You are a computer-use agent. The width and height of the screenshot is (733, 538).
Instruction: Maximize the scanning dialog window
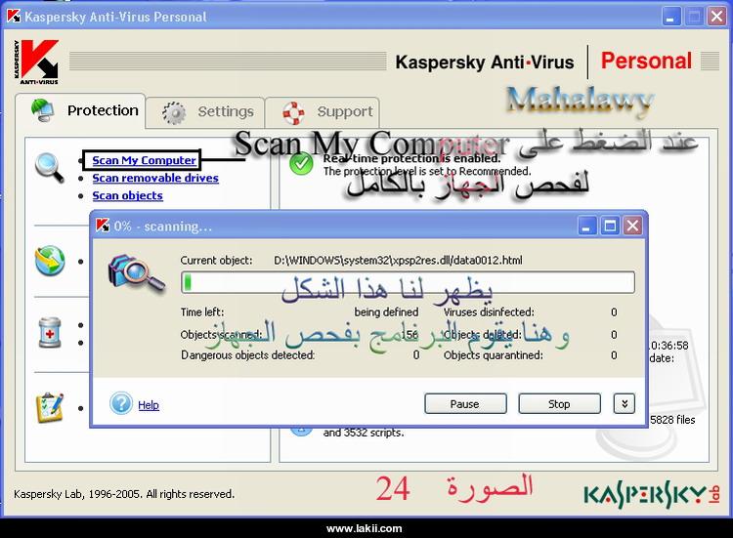click(610, 226)
